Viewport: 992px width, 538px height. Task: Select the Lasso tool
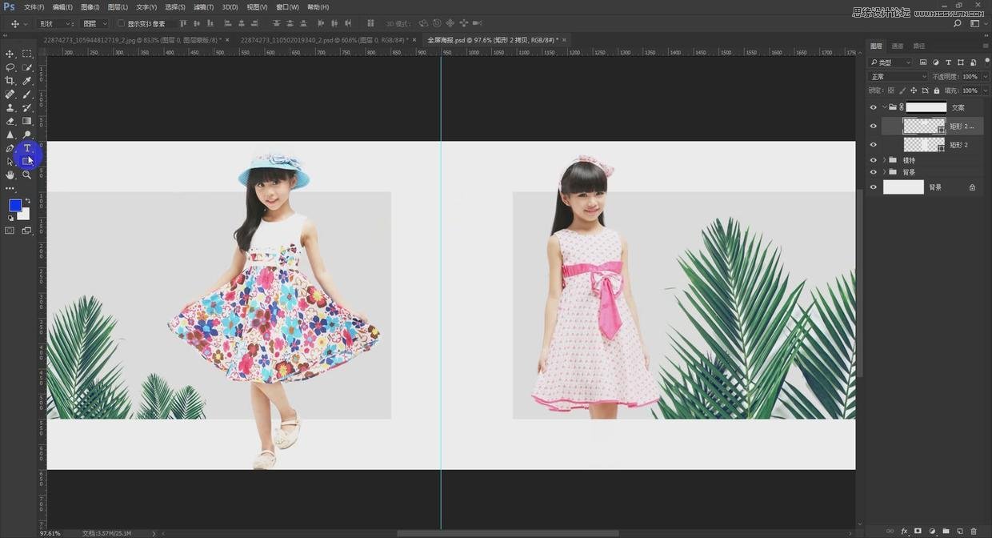[10, 67]
